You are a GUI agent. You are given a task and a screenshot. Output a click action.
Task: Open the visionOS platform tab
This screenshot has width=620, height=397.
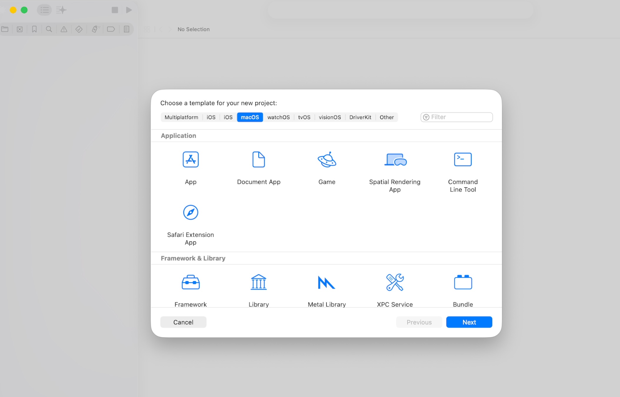(x=330, y=117)
